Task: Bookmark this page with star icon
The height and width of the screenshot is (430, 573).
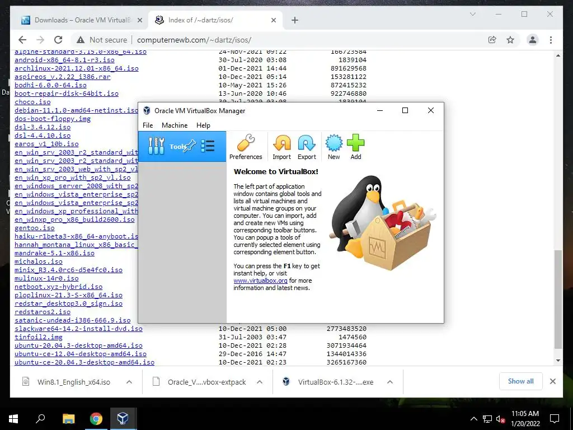Action: pyautogui.click(x=510, y=40)
